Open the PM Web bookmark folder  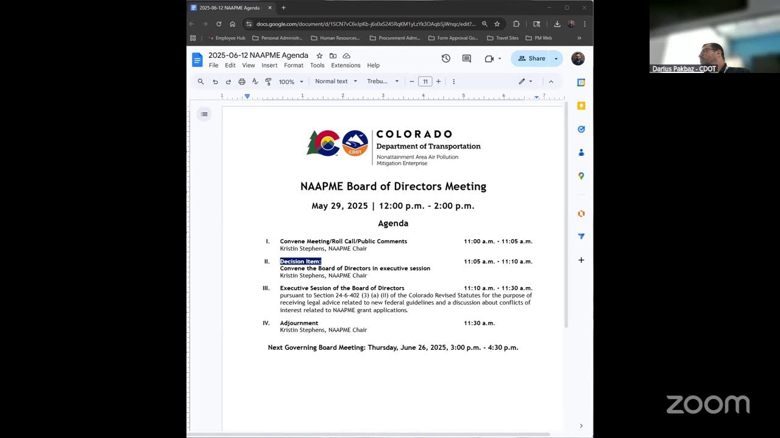(x=539, y=38)
